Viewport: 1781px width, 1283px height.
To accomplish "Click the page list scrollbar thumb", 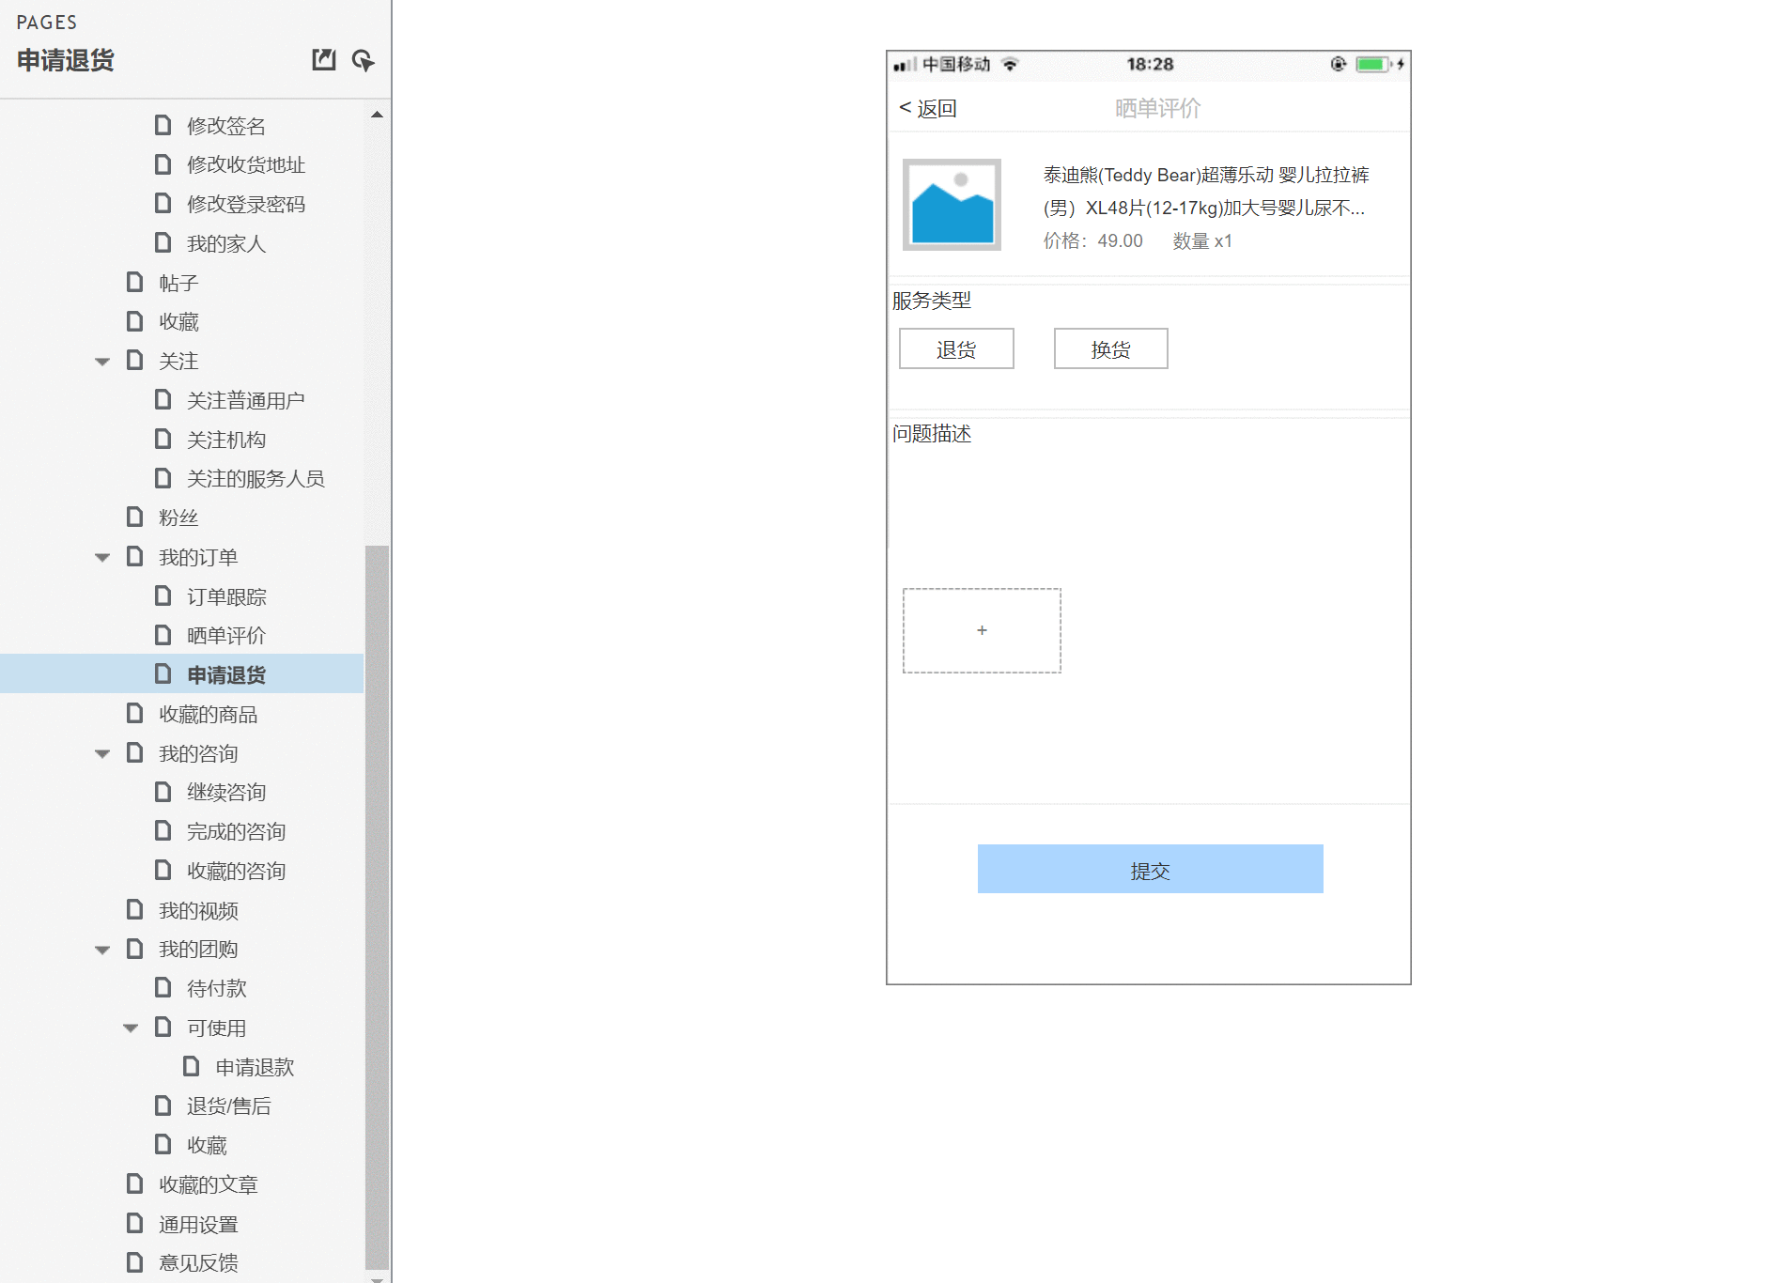I will tap(377, 906).
